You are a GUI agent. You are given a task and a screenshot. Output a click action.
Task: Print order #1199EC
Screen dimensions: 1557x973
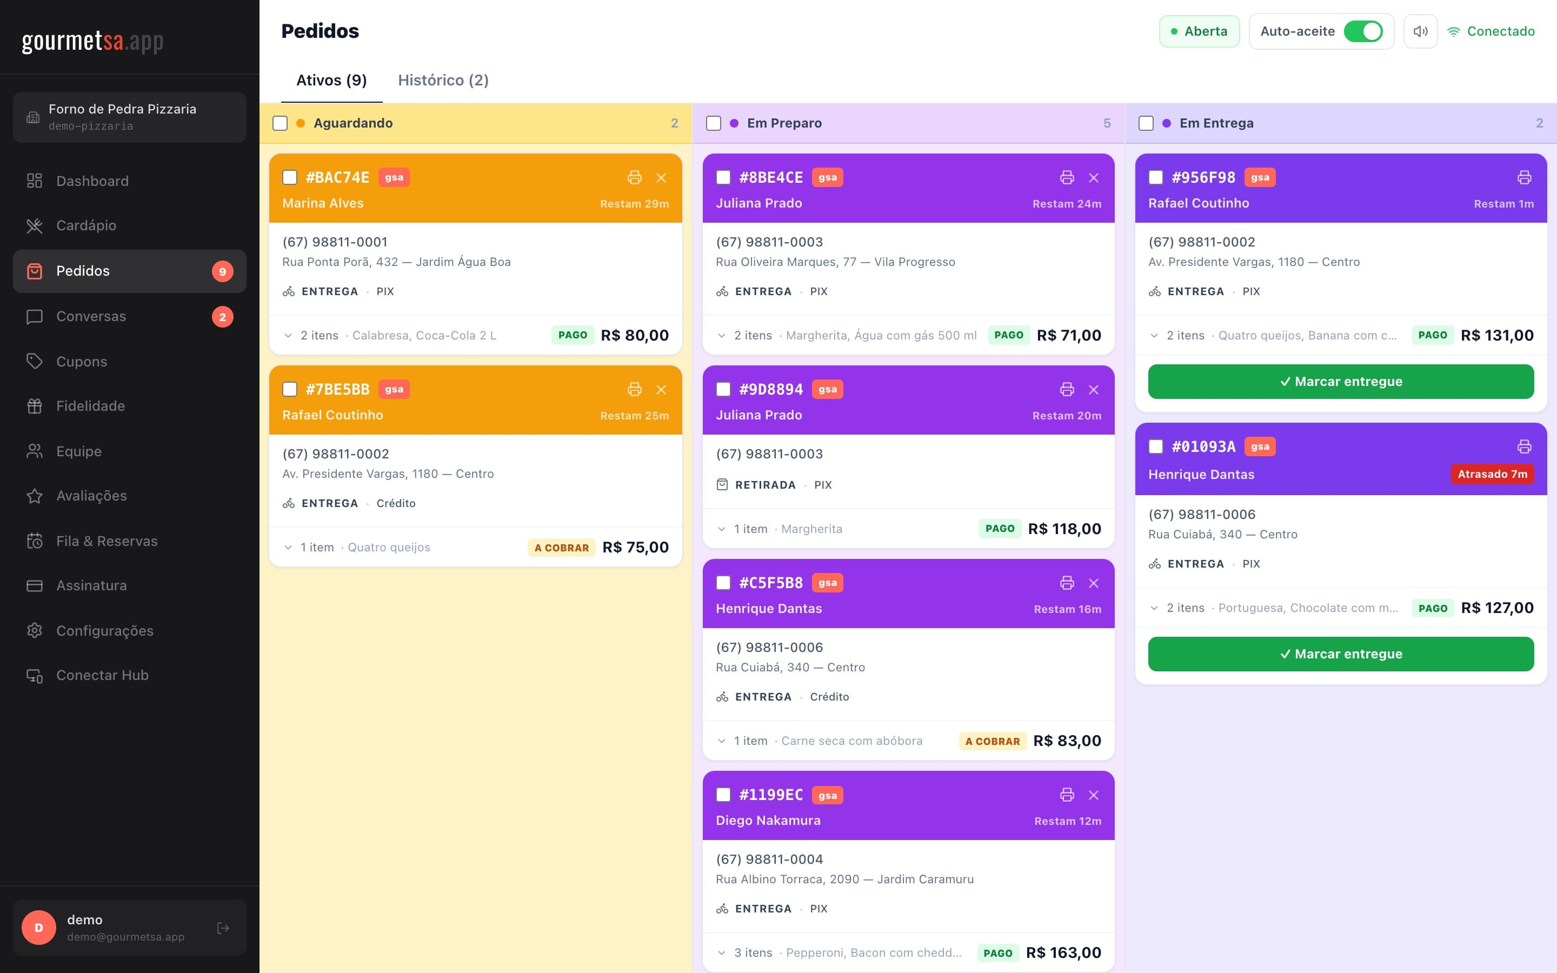(1067, 795)
